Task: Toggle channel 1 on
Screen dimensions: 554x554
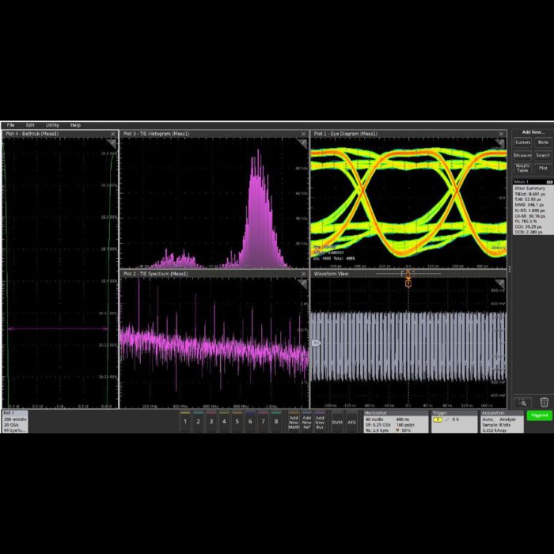Action: (185, 422)
